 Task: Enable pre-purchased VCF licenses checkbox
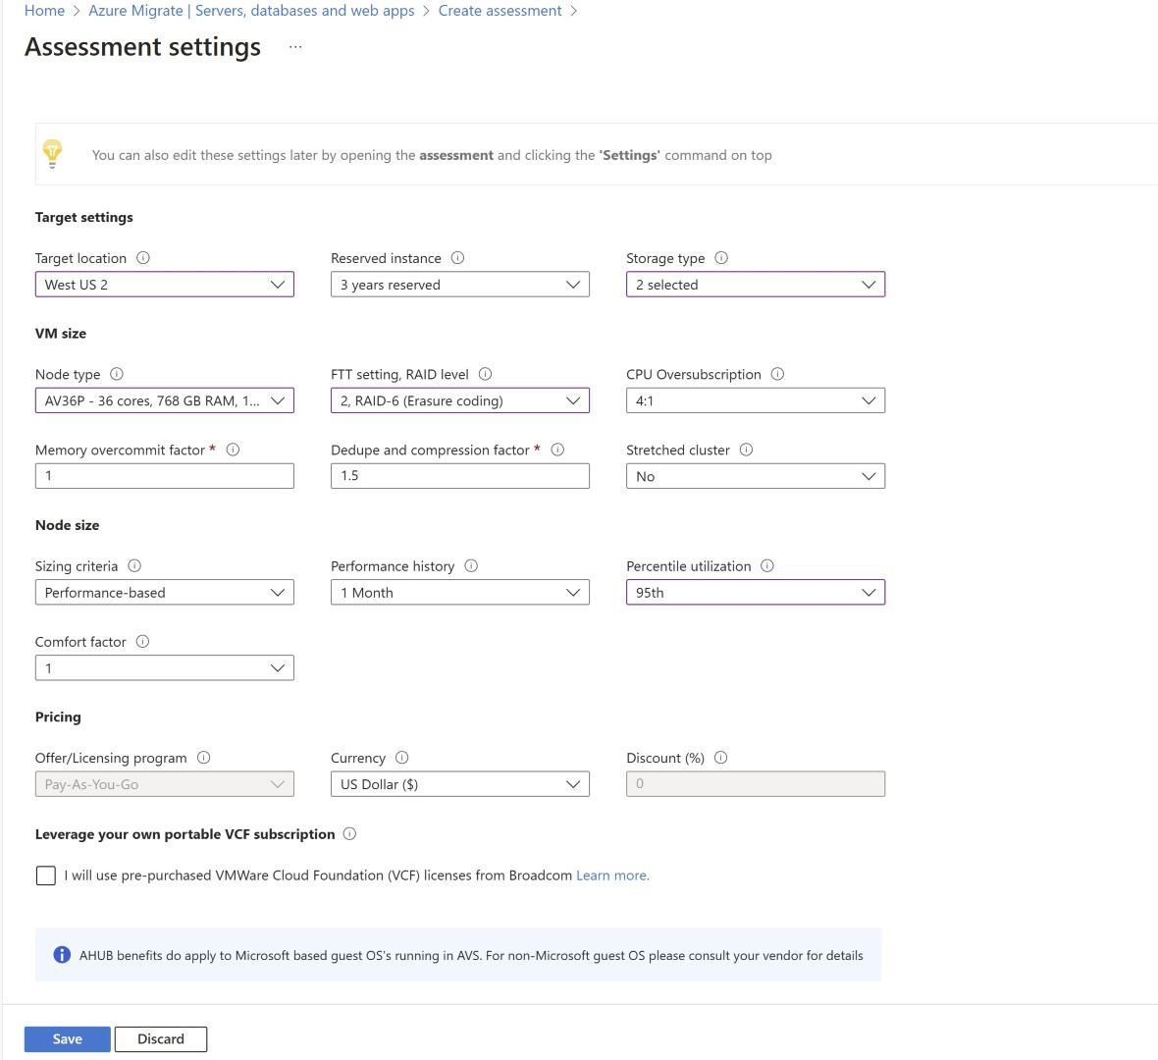tap(46, 875)
